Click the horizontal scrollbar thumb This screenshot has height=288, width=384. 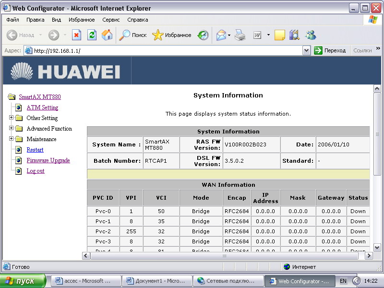(x=224, y=256)
